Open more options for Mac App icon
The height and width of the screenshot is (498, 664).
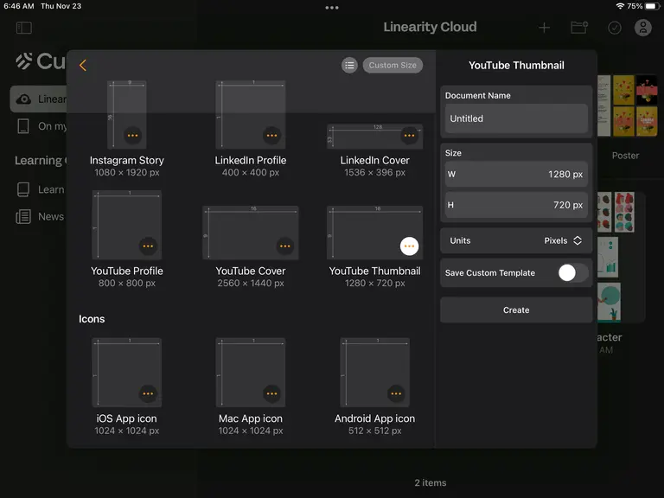[271, 394]
